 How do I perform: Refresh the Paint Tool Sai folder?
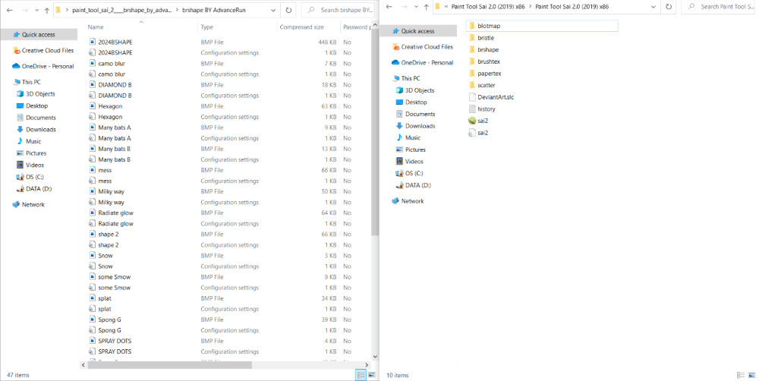point(669,7)
